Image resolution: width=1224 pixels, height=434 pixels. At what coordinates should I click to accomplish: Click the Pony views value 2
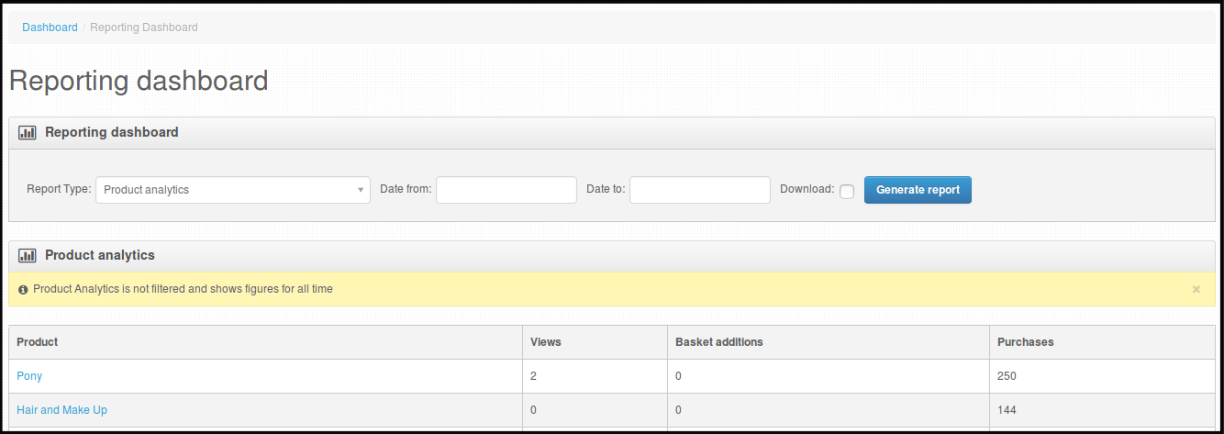(x=534, y=376)
